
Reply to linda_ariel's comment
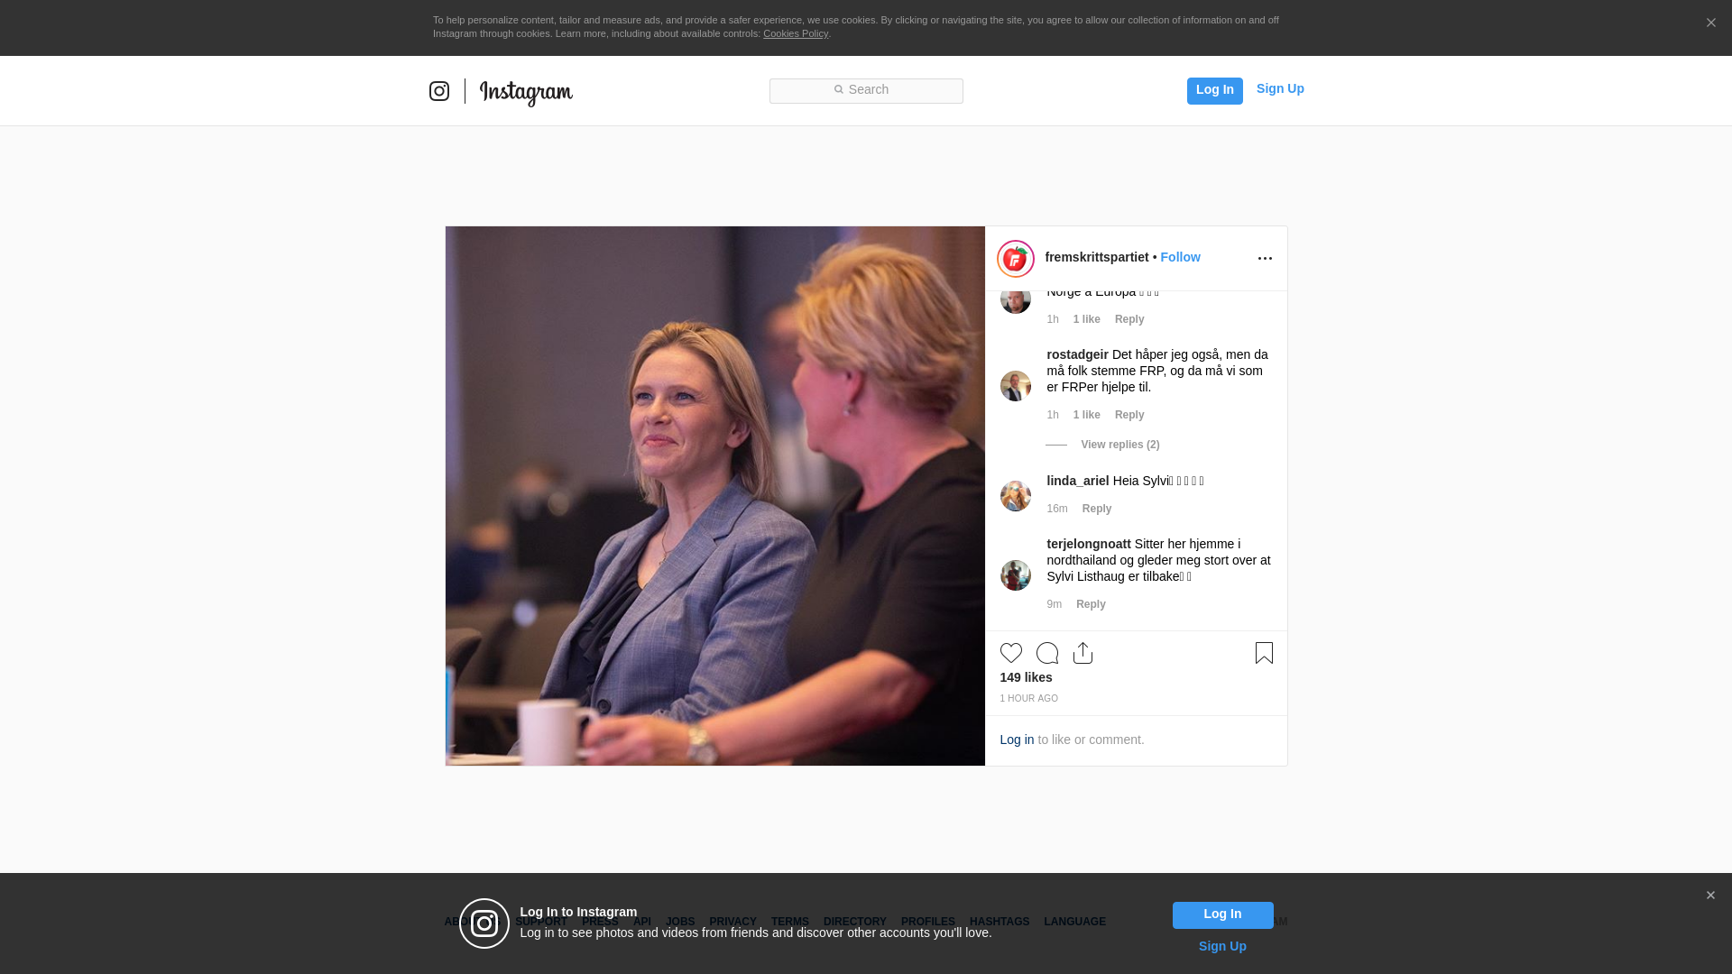click(1097, 509)
